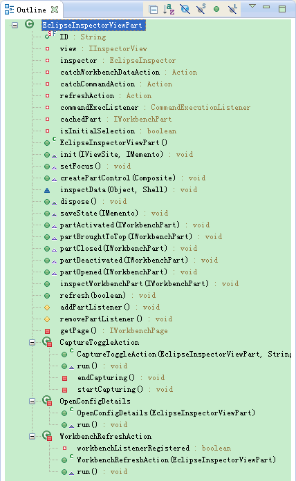Click the red square icon beside getPage()
Viewport: 296px width, 481px height.
47,331
